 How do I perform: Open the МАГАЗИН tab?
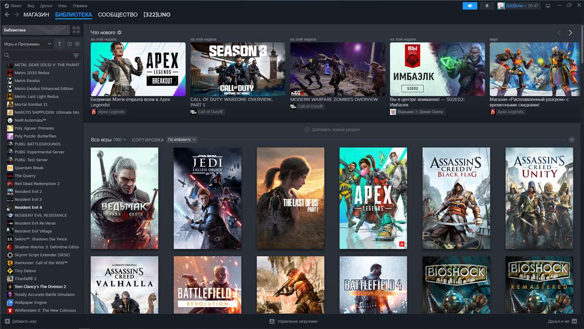point(36,15)
